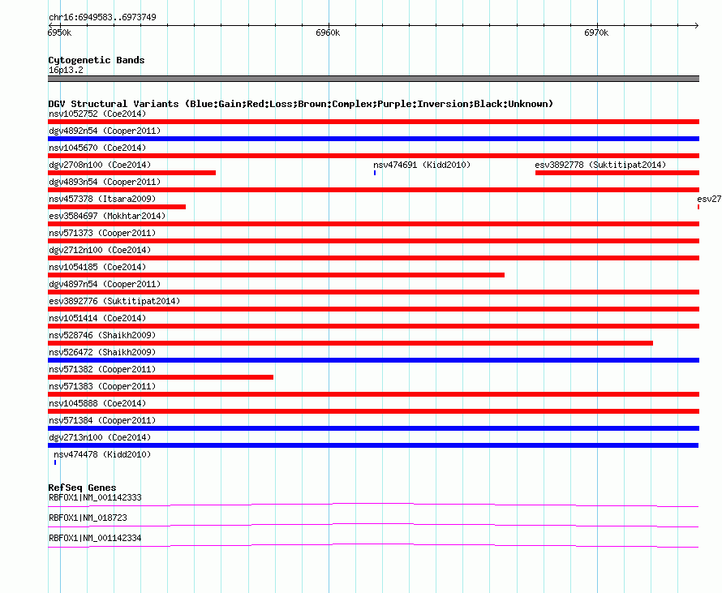Click the dgv4892n54 (Cooper2011) label
Screen dimensions: 722x593
105,131
